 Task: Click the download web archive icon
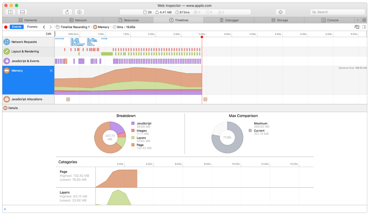pos(79,12)
